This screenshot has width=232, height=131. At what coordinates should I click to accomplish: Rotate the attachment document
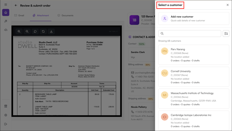coord(35,31)
